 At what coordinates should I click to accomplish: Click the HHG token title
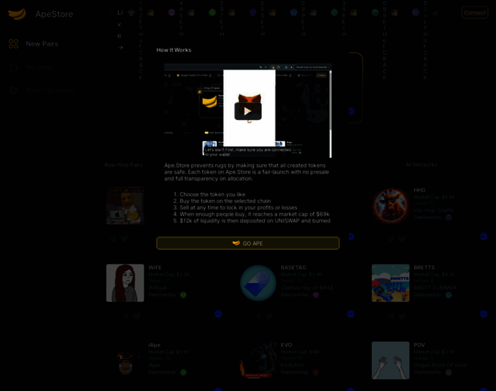coord(420,190)
